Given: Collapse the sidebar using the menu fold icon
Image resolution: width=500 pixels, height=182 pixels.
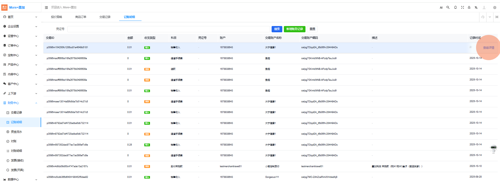Looking at the screenshot, I should [46, 8].
